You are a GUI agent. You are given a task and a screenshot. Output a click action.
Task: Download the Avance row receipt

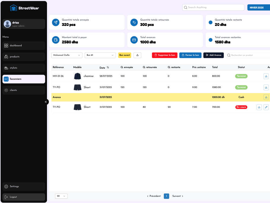tap(266, 97)
